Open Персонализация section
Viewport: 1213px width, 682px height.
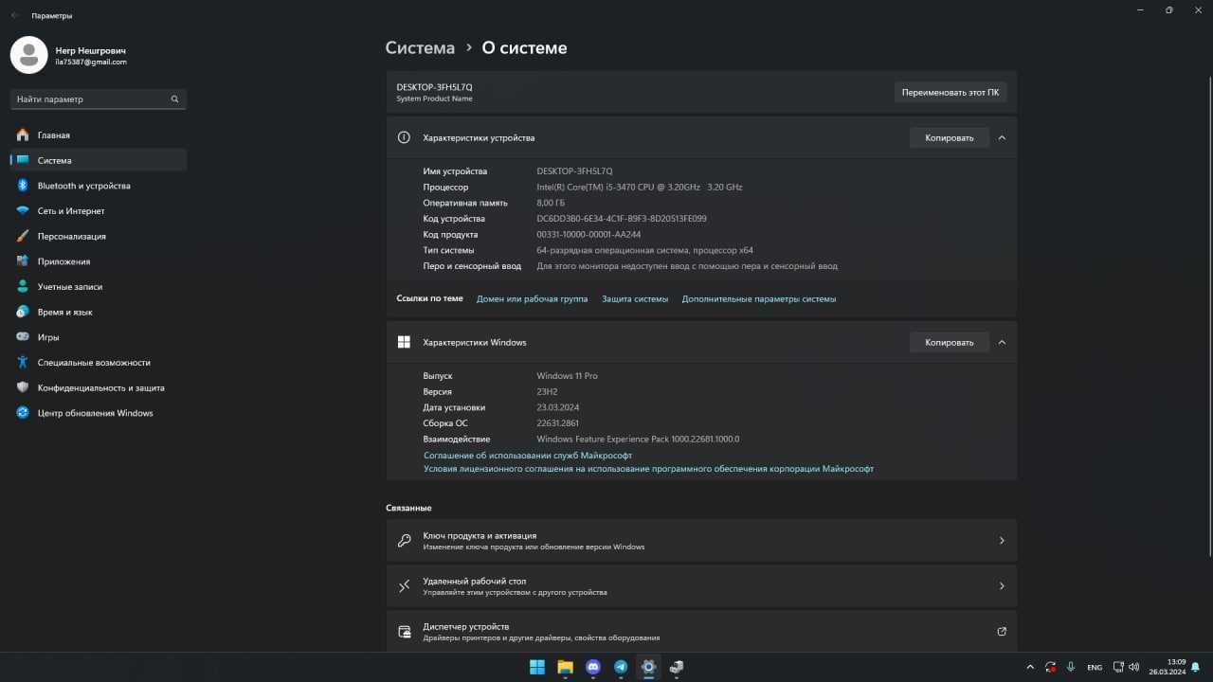(99, 236)
